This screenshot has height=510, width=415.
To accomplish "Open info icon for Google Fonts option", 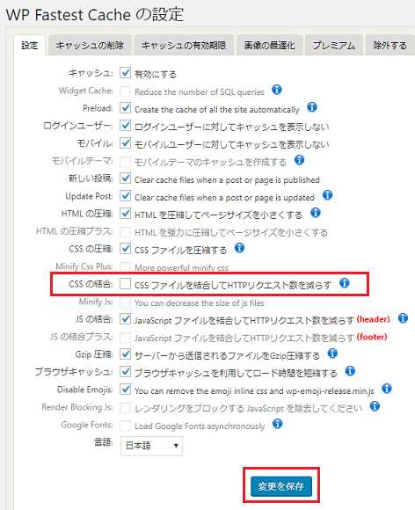I will tap(277, 424).
